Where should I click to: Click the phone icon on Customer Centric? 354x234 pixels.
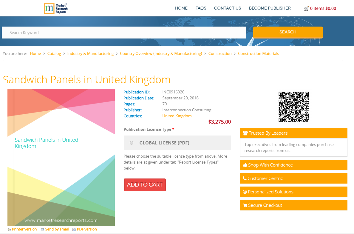pos(245,178)
